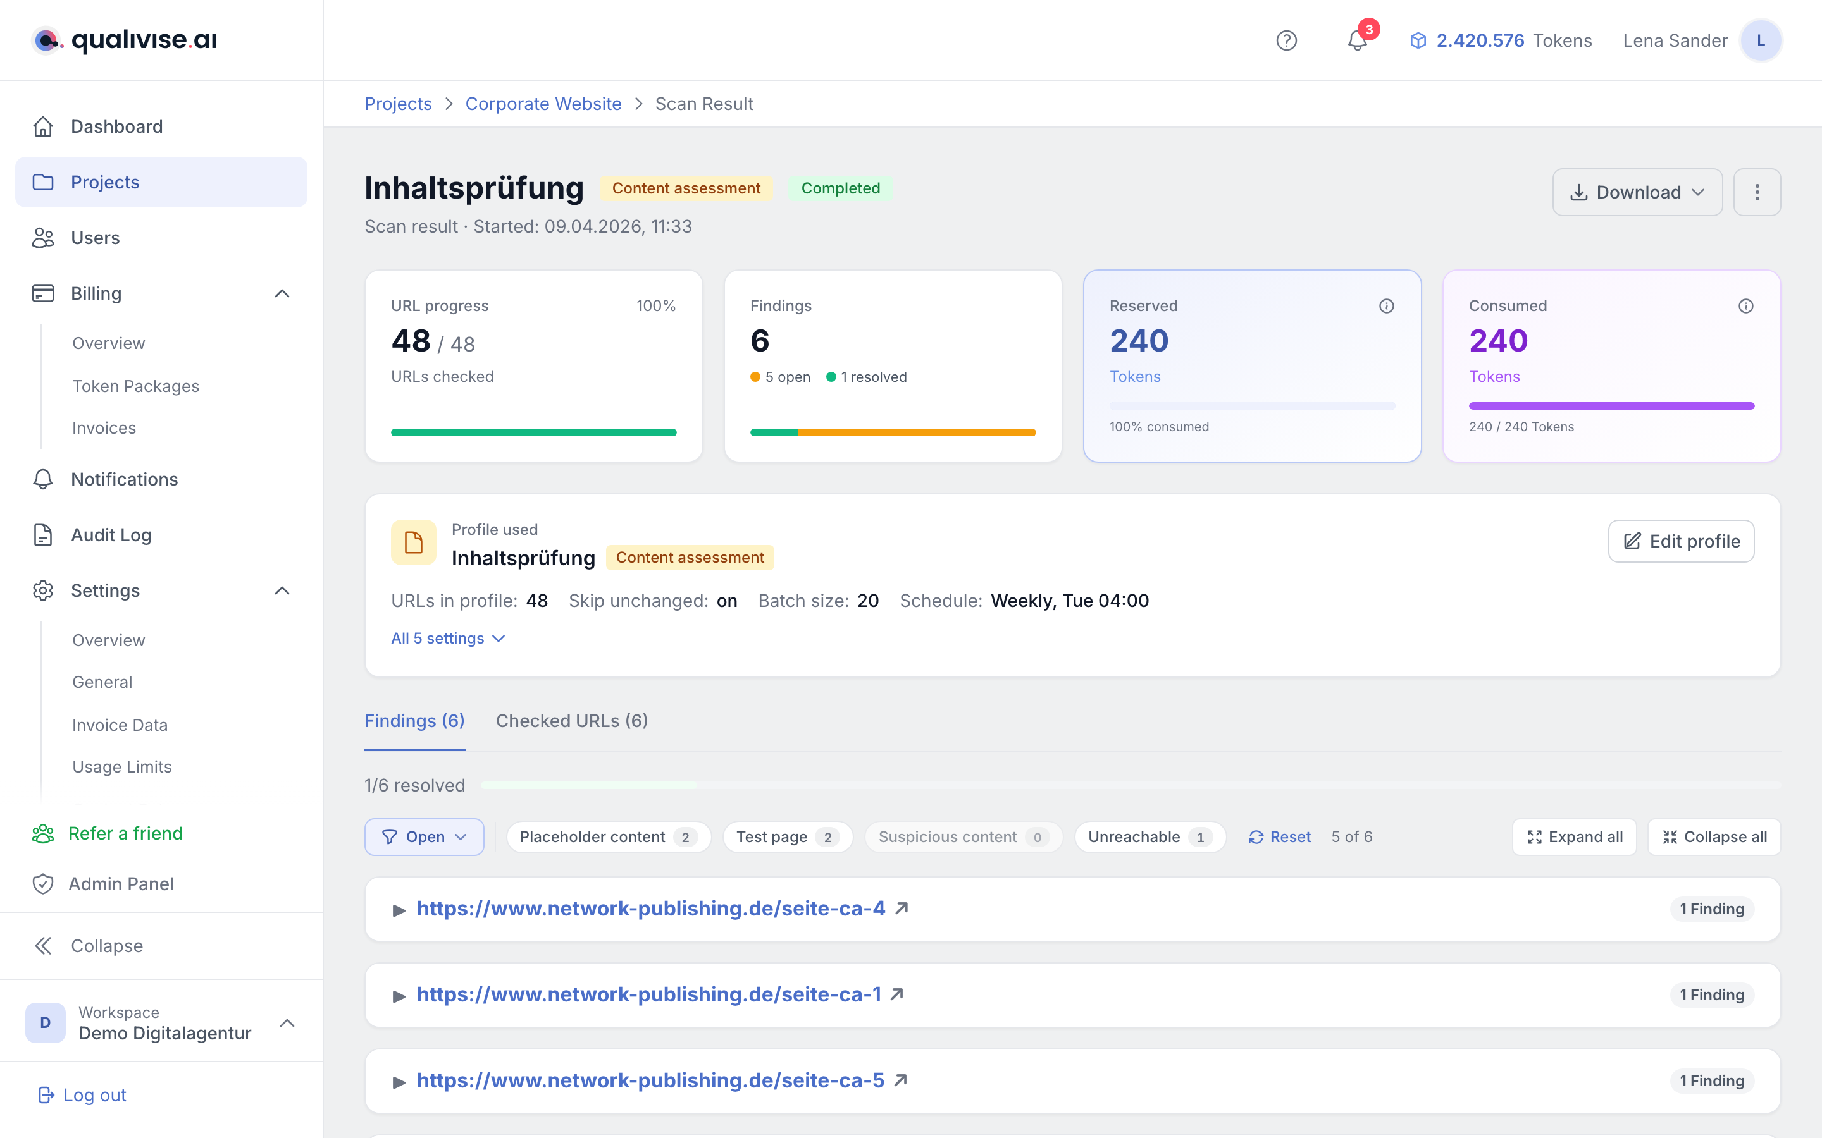Select the Findings (6) tab

click(414, 721)
